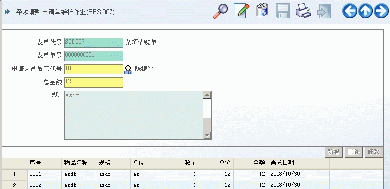Click the blue up arrow icon
The image size is (390, 189).
coord(365,11)
